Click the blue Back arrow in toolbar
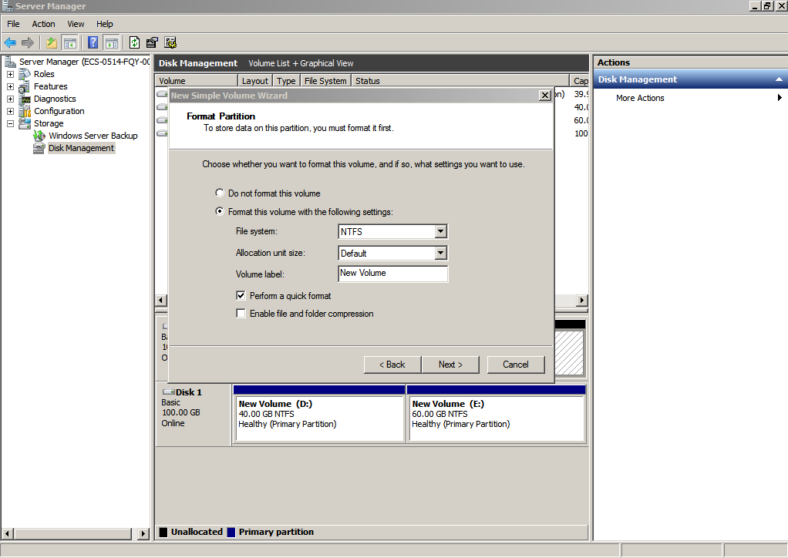The height and width of the screenshot is (558, 788). pyautogui.click(x=10, y=42)
